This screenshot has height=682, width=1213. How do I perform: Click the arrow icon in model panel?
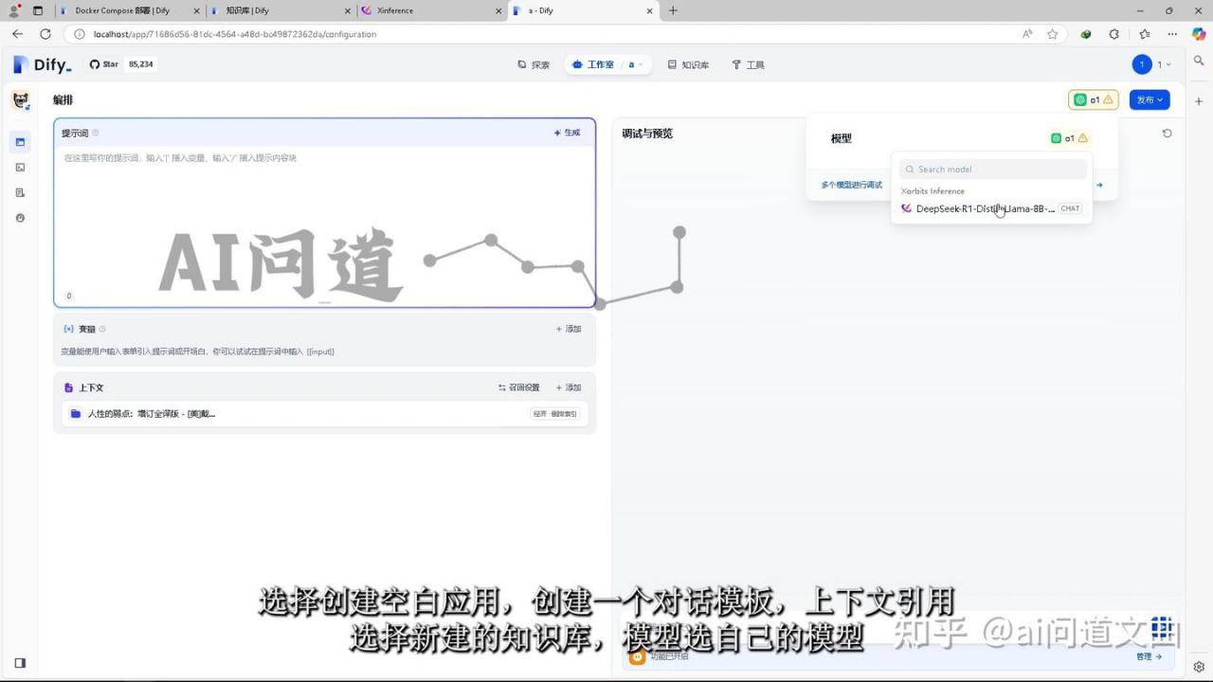tap(1099, 185)
